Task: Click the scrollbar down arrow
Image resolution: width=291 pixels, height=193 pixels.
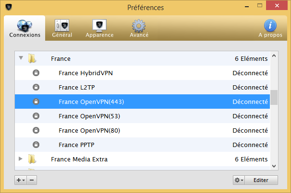Action: coord(274,166)
